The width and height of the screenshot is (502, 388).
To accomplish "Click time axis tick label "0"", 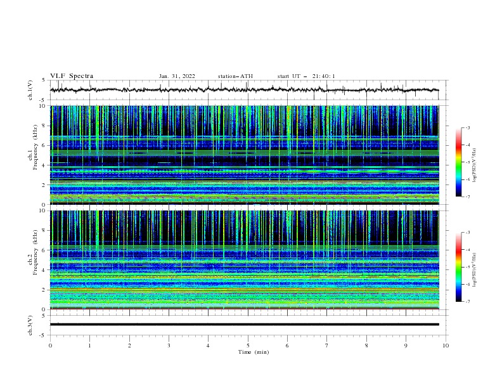I will click(x=50, y=346).
